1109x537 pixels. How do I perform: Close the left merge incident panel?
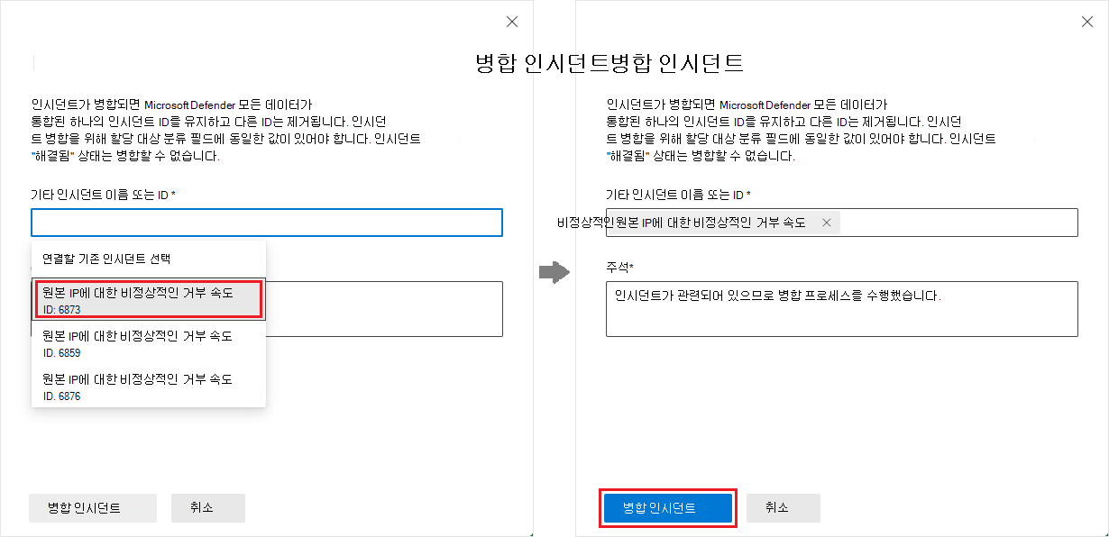(512, 22)
